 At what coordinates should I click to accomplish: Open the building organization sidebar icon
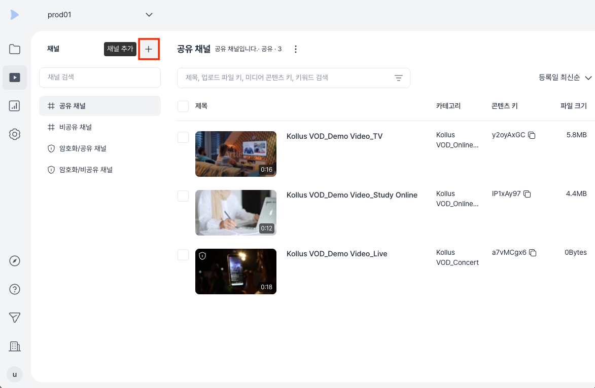point(14,346)
